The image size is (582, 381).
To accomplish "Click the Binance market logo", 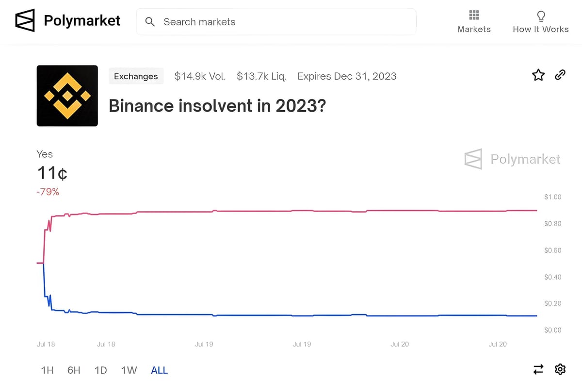I will pyautogui.click(x=67, y=96).
